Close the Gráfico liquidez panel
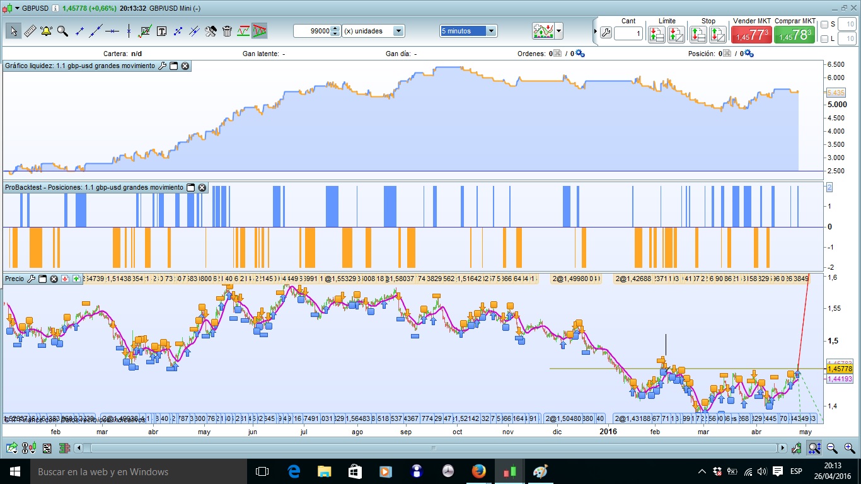This screenshot has width=861, height=484. [185, 66]
